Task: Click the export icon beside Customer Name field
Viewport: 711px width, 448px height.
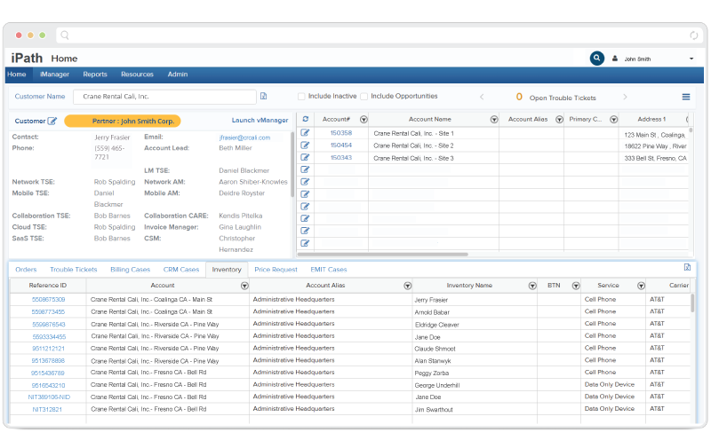Action: [264, 97]
